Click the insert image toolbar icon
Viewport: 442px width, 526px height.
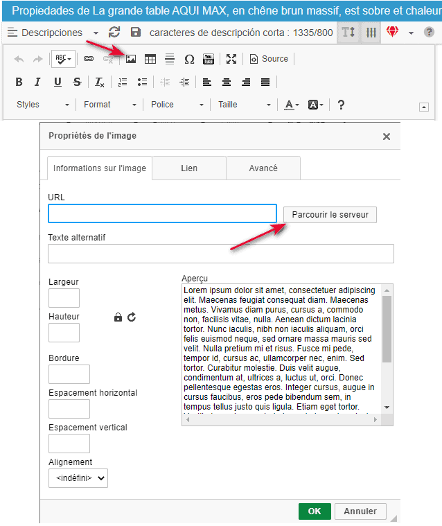pyautogui.click(x=130, y=60)
